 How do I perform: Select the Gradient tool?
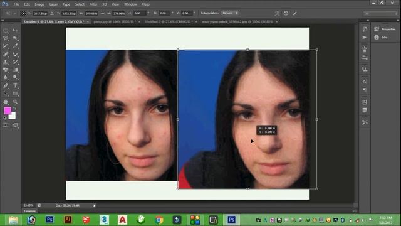[15, 70]
